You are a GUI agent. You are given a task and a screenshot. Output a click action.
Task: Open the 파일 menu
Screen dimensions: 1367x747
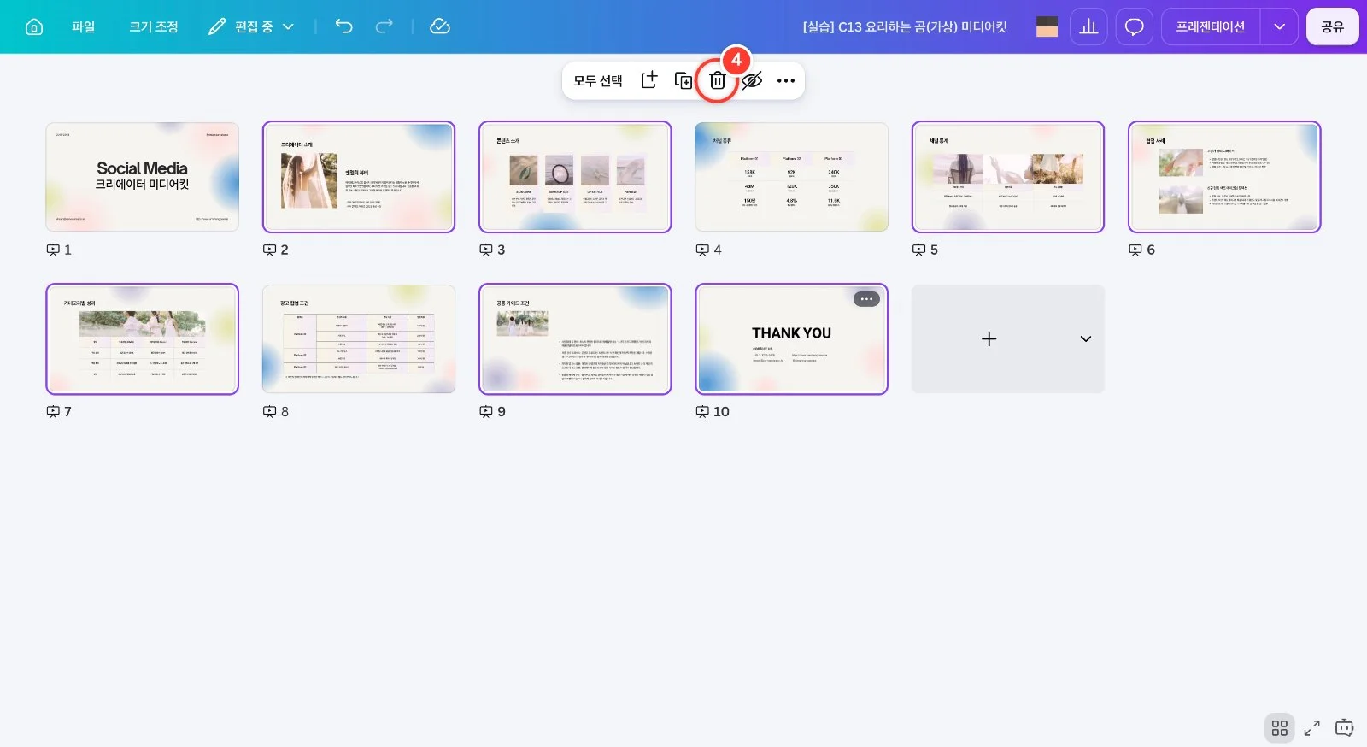(x=83, y=26)
